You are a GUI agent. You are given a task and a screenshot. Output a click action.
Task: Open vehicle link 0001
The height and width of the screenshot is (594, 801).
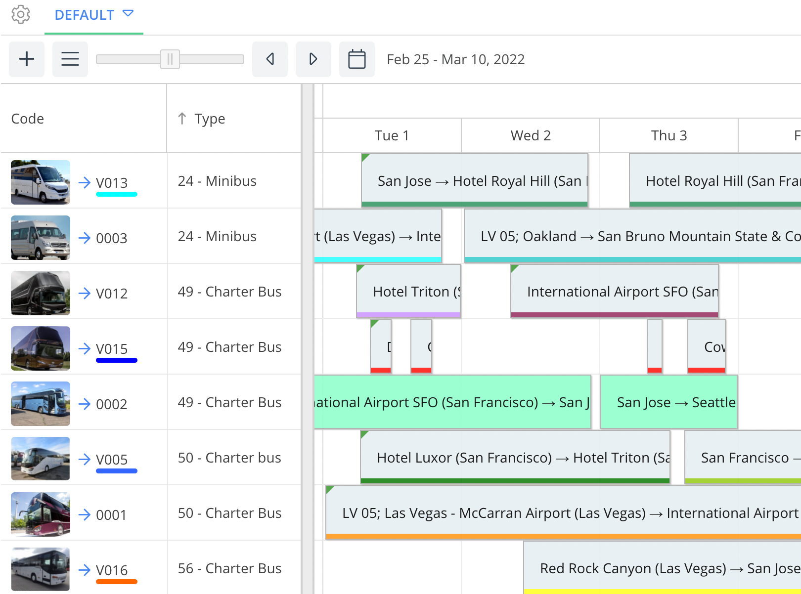[111, 515]
